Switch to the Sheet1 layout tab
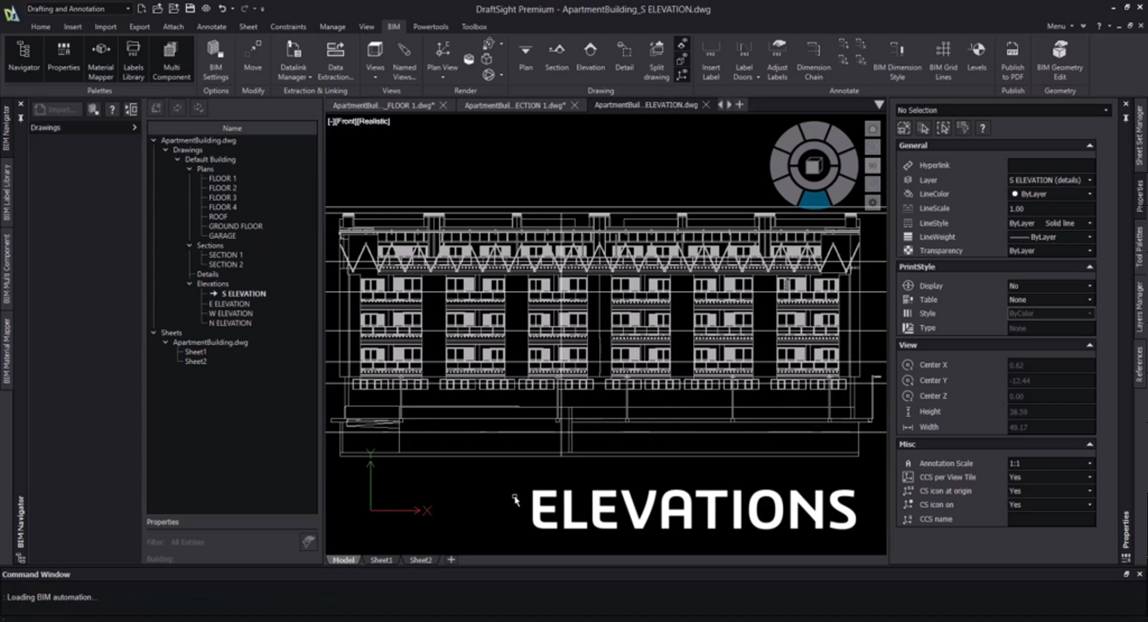 [x=381, y=560]
